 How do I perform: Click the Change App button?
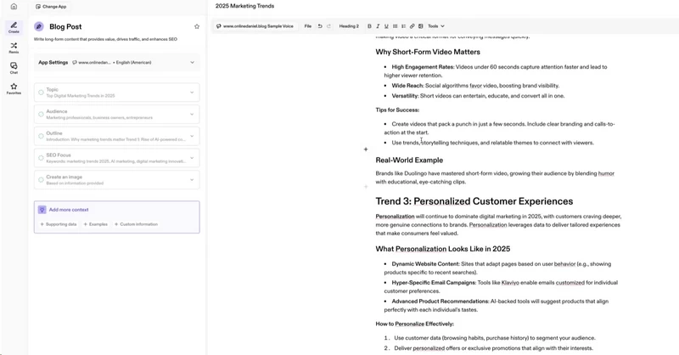51,7
